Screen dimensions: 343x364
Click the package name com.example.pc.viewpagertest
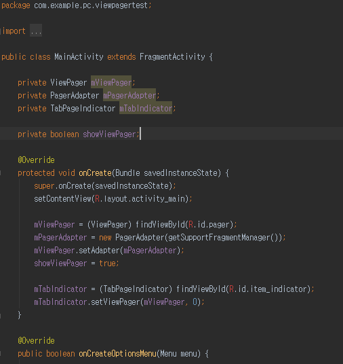(91, 5)
